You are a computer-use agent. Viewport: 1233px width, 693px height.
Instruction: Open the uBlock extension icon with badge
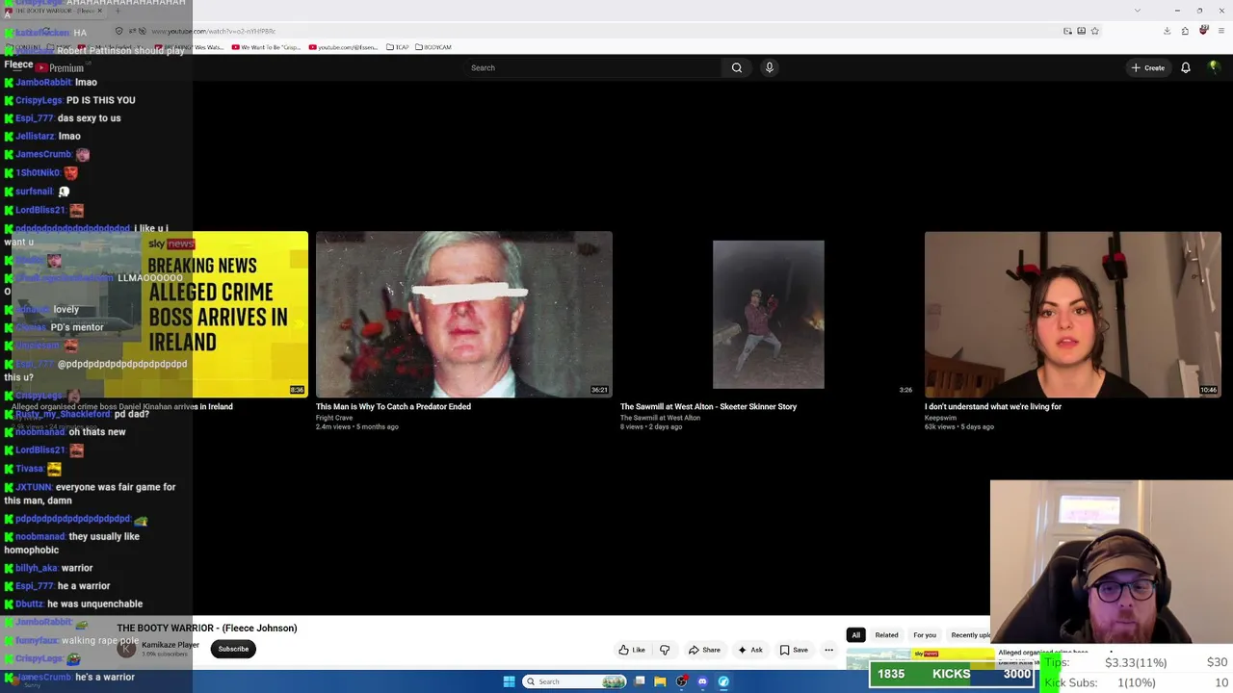pos(1203,31)
